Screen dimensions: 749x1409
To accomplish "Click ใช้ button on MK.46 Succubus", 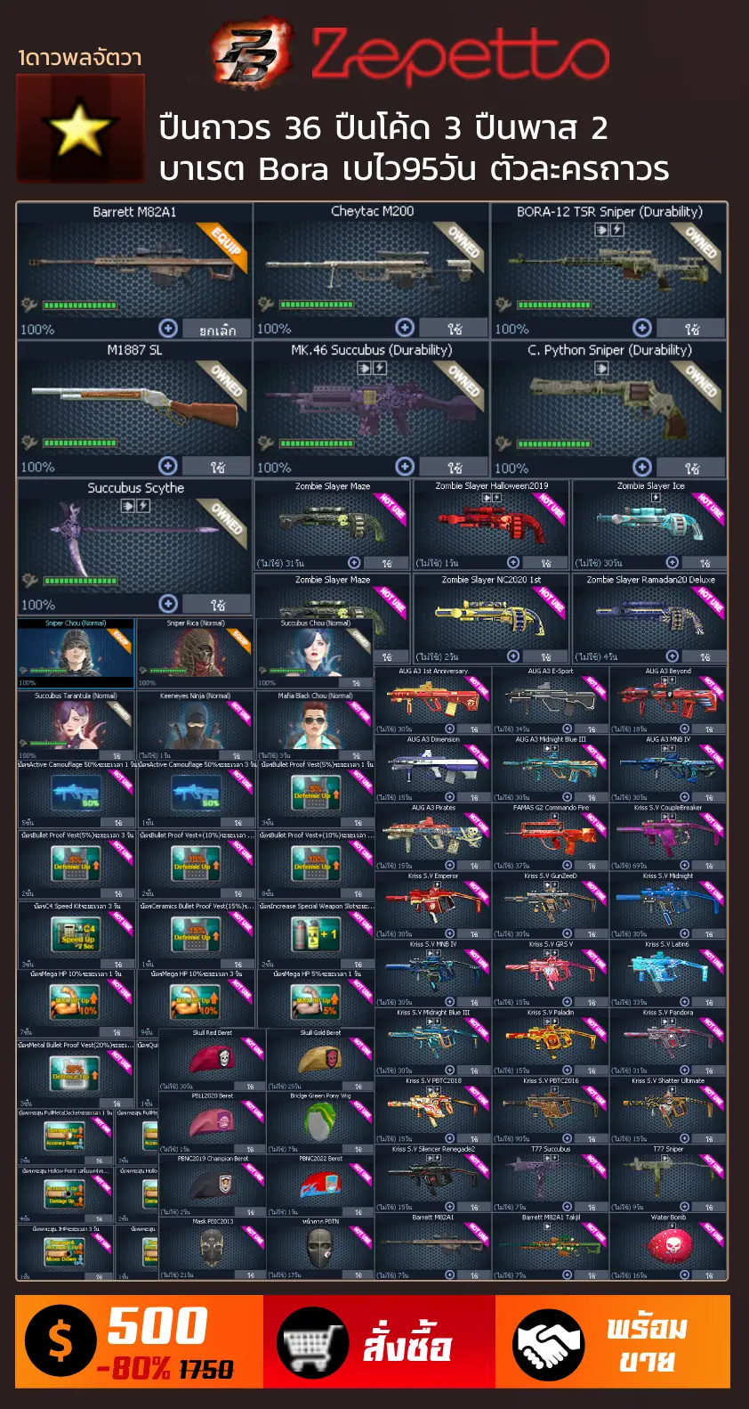I will click(455, 467).
